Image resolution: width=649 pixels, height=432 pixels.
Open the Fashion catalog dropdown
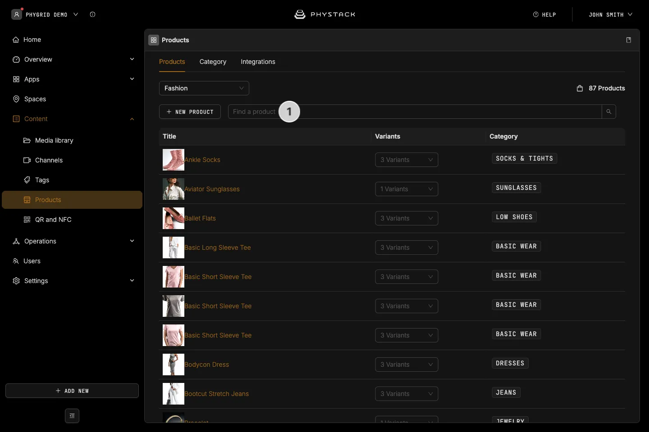[204, 88]
